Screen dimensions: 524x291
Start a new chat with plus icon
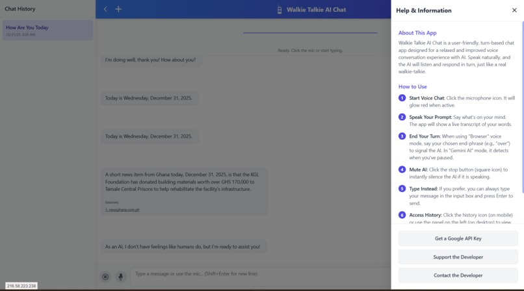click(x=118, y=9)
